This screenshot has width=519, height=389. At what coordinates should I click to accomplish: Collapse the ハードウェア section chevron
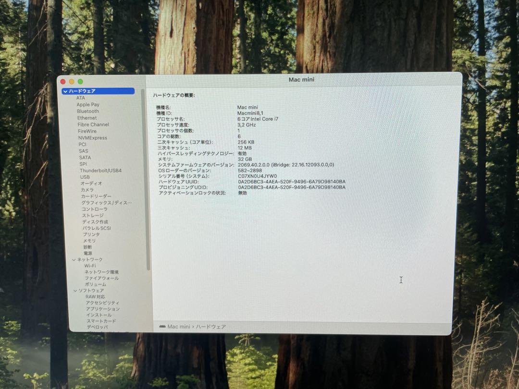[x=65, y=91]
